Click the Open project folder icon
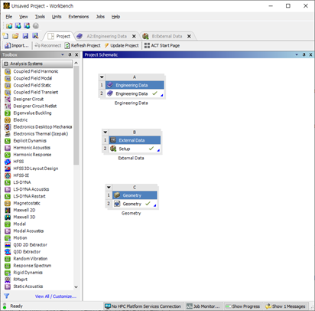The width and height of the screenshot is (315, 311). click(x=15, y=36)
